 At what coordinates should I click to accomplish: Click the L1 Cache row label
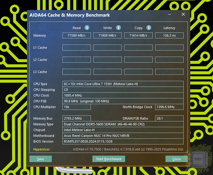click(x=40, y=48)
